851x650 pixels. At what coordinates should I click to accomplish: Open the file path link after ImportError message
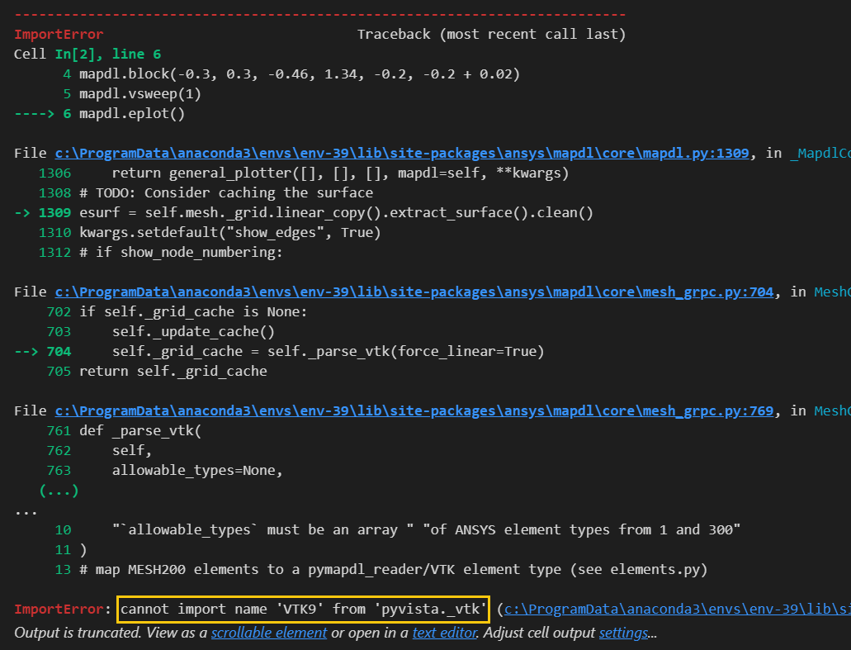(x=678, y=609)
